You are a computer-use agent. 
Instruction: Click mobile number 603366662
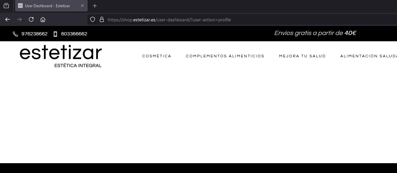click(x=74, y=34)
